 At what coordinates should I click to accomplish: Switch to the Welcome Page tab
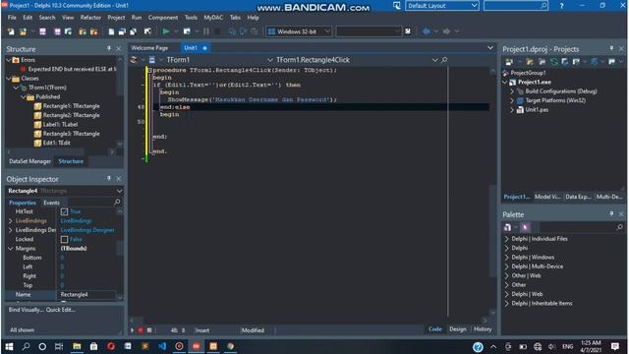tap(149, 48)
